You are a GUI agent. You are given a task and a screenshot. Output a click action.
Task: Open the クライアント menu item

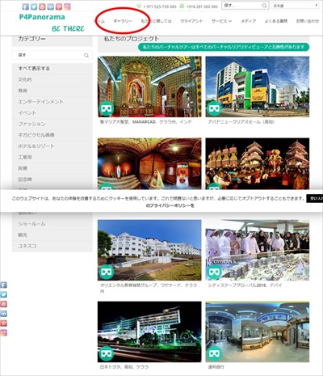coord(191,21)
